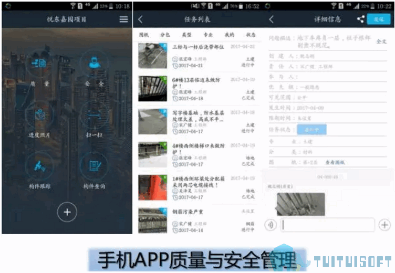
Task: Select the 分包 filter tab
Action: (x=165, y=35)
